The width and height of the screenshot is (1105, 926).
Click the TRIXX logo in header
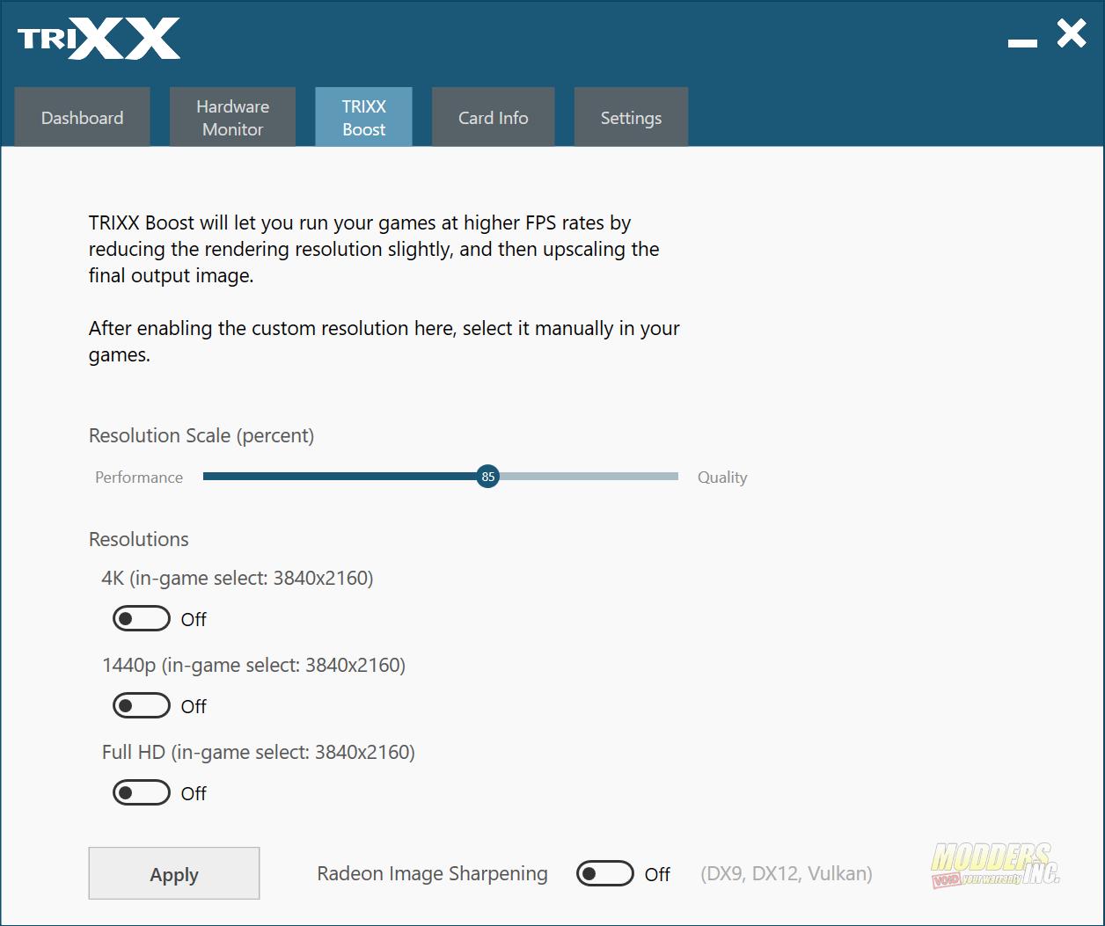pyautogui.click(x=99, y=39)
